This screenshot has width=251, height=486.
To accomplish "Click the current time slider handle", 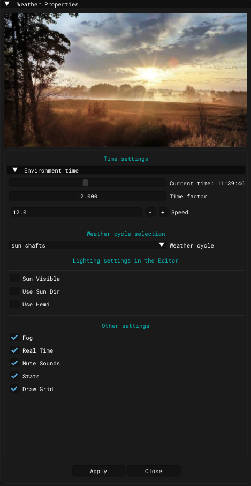I will (86, 183).
